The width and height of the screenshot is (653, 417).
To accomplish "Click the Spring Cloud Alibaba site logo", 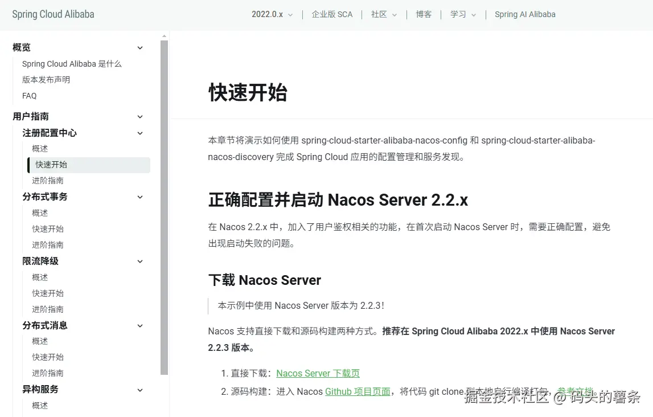I will pyautogui.click(x=54, y=15).
